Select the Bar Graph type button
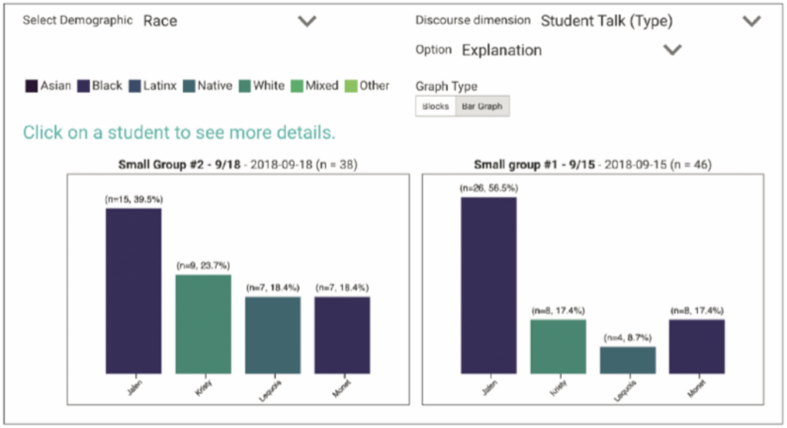The width and height of the screenshot is (787, 428). pos(481,107)
